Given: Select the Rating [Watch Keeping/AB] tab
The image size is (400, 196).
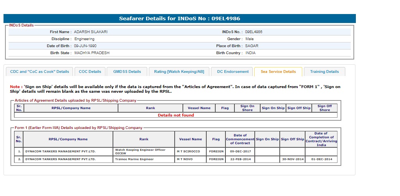Looking at the screenshot, I should [x=179, y=72].
